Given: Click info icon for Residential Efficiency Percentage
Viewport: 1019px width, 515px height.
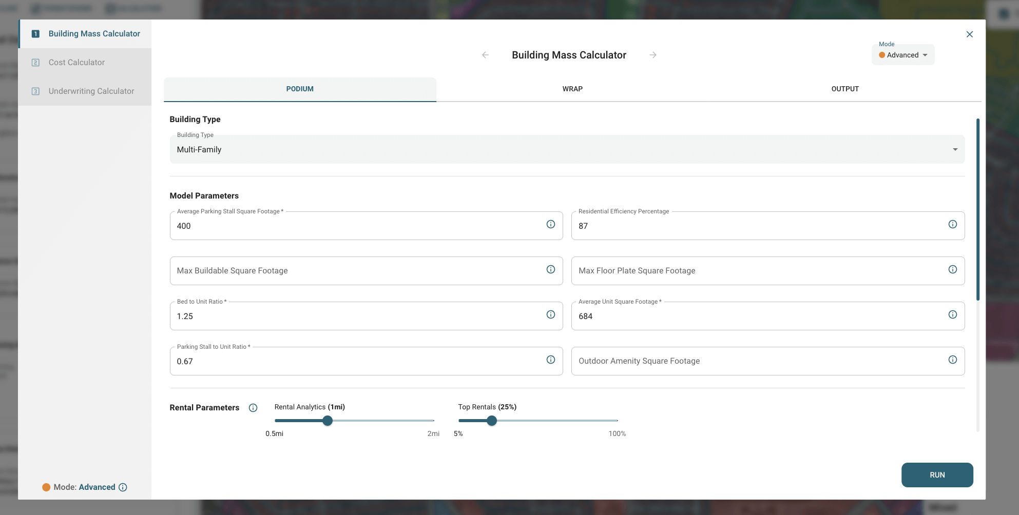Looking at the screenshot, I should click(x=952, y=224).
